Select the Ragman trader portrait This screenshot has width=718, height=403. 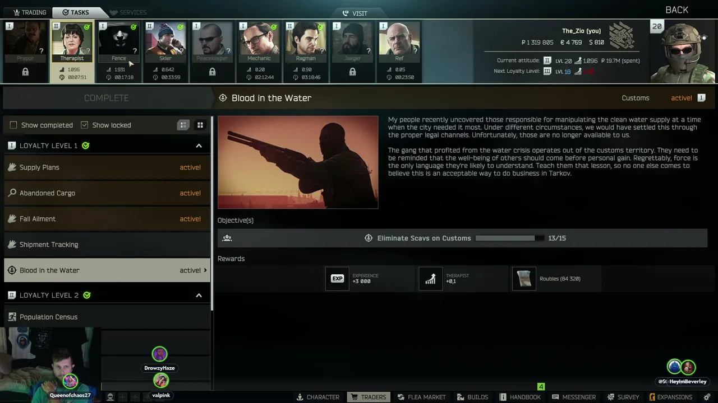tap(306, 43)
